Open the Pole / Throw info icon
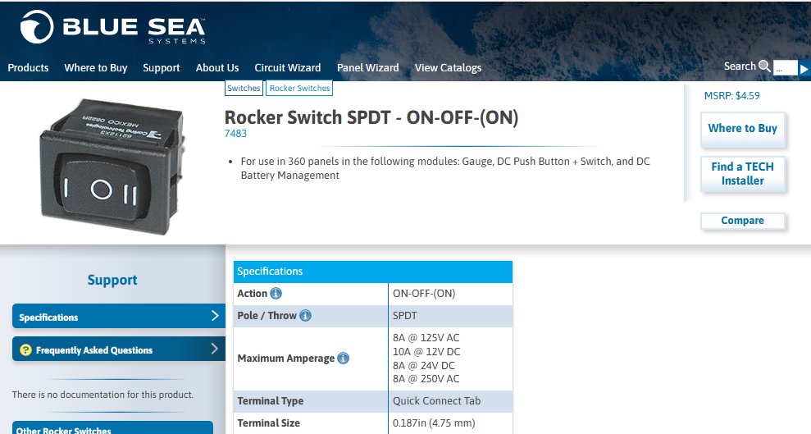This screenshot has width=811, height=434. click(x=306, y=316)
